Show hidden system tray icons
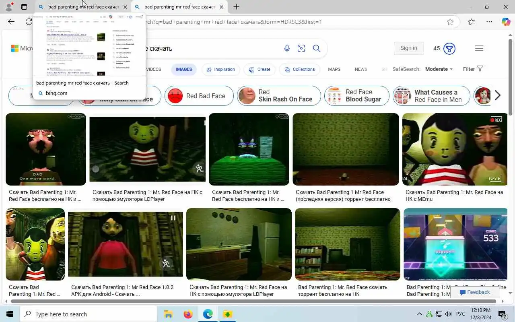The width and height of the screenshot is (515, 322). tap(419, 314)
